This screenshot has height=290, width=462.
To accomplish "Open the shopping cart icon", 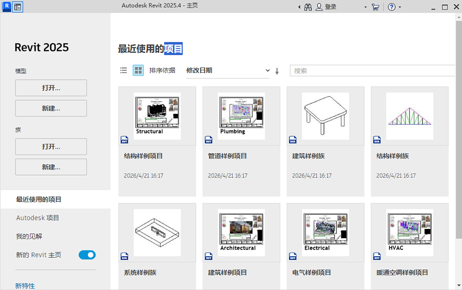I will coord(375,7).
